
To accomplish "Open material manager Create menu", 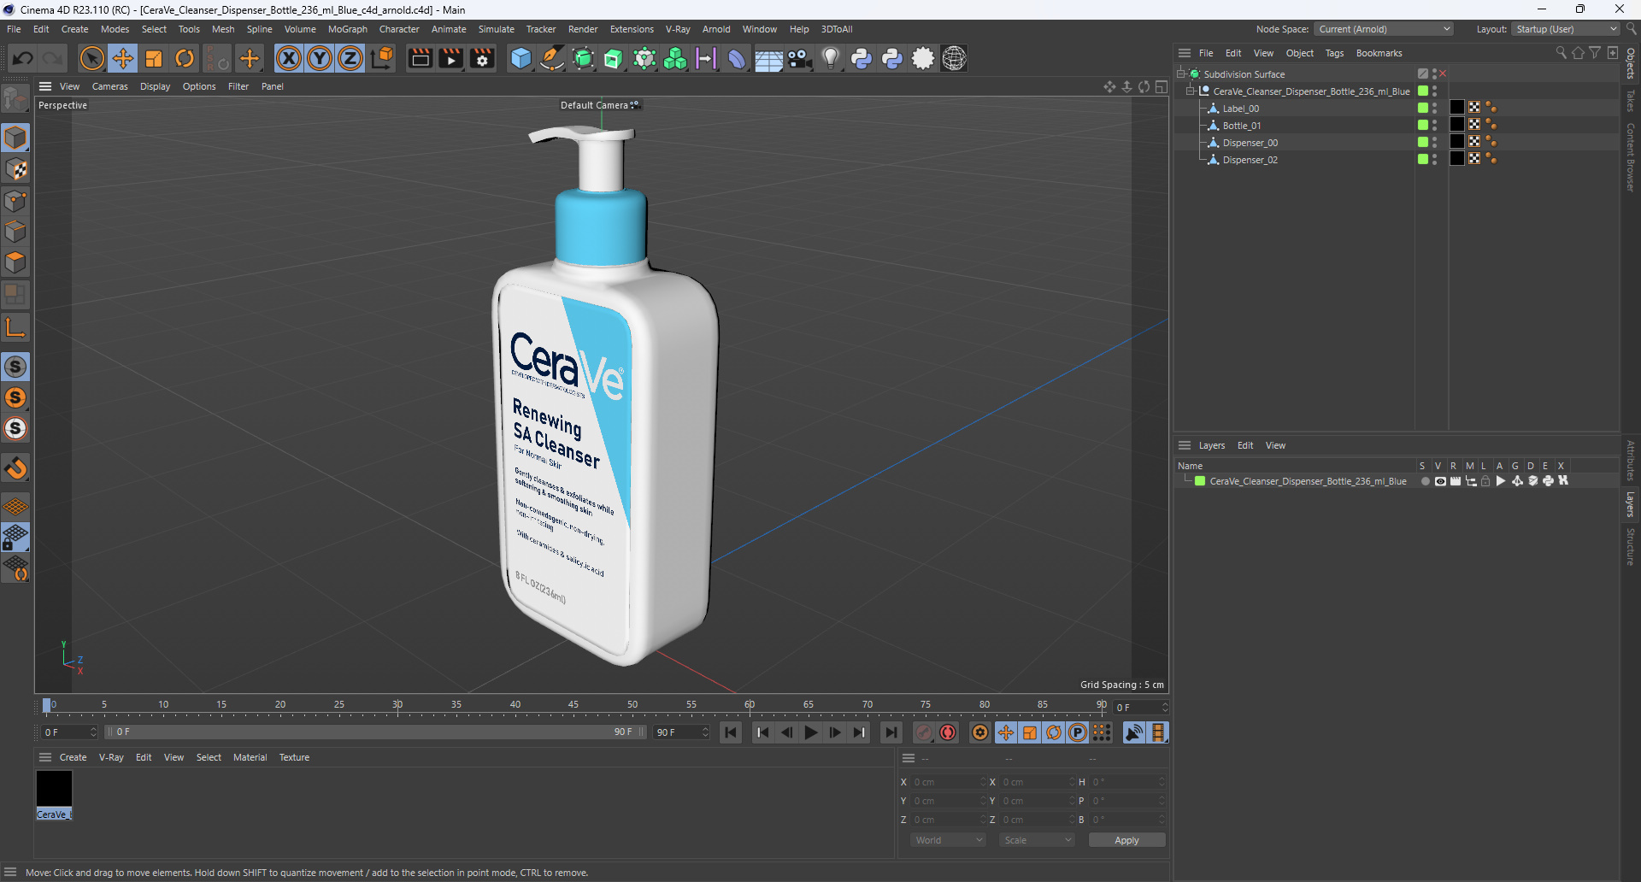I will (73, 757).
